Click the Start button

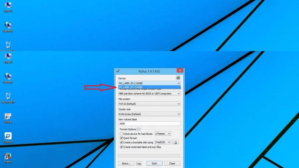(154, 163)
